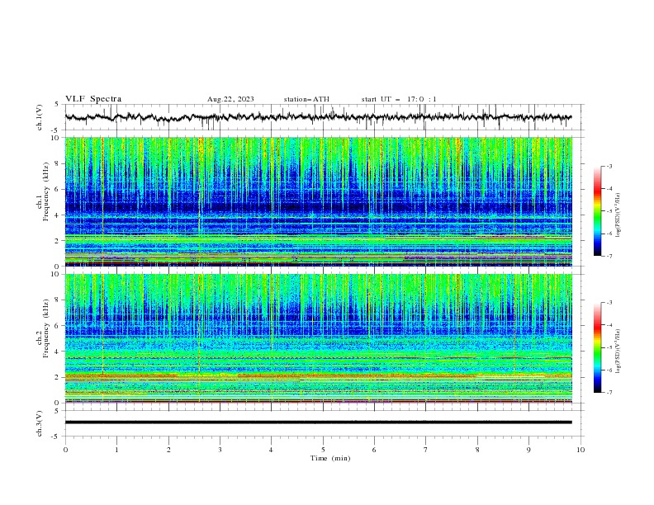Click the 'Time (min)' axis label

[330, 458]
